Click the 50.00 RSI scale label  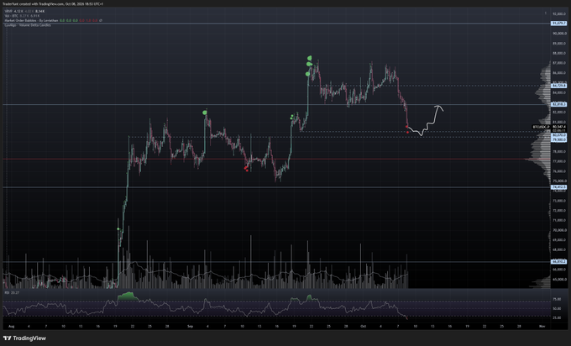coord(557,308)
